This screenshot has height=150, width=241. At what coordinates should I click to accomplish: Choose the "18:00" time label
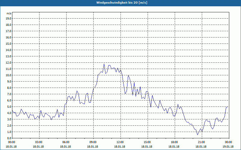[x=175, y=142]
